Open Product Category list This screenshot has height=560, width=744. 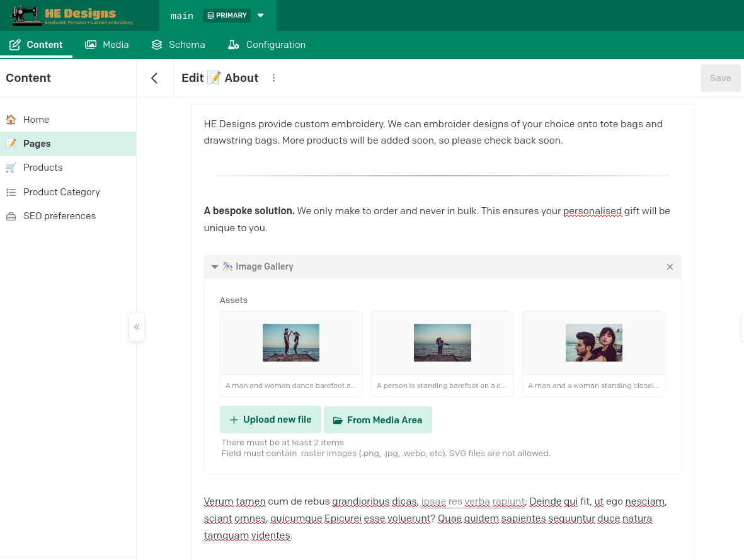[x=61, y=192]
